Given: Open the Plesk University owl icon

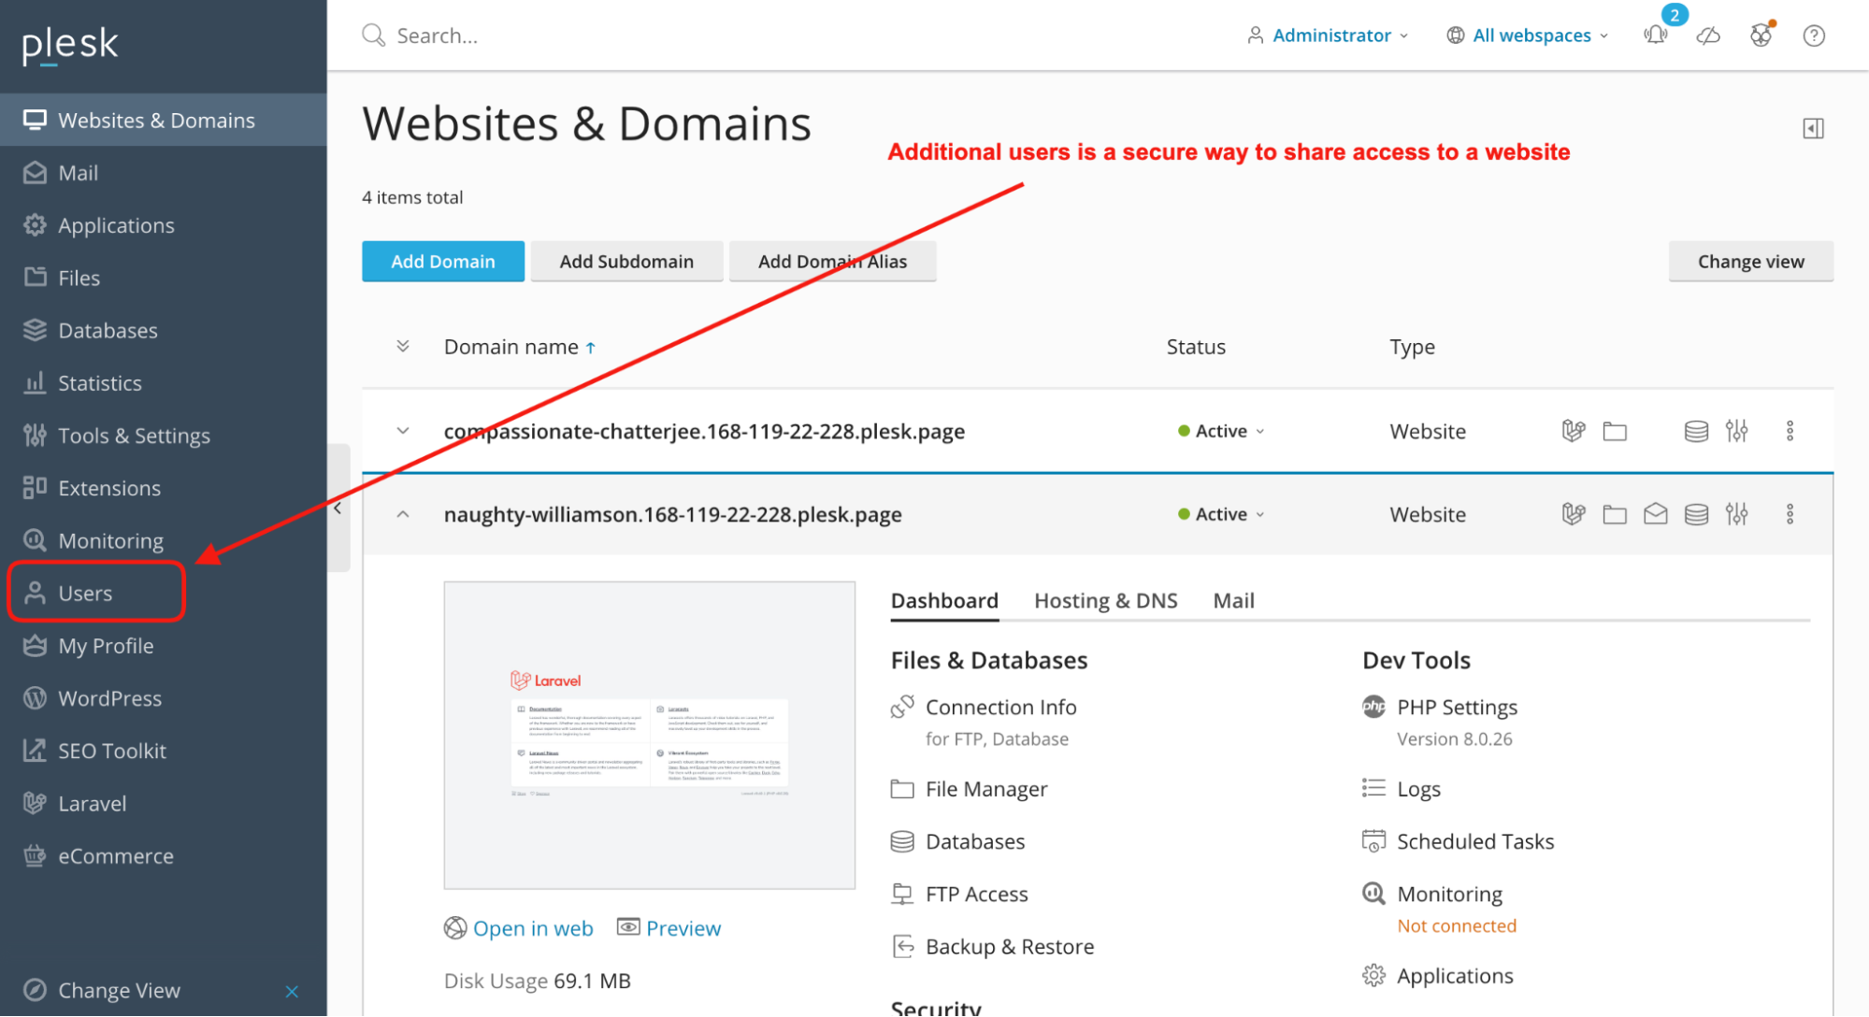Looking at the screenshot, I should pos(1761,36).
